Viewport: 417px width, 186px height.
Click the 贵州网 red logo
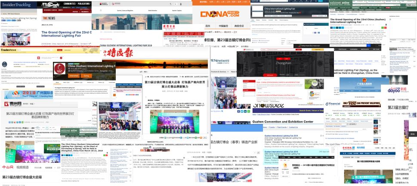click(12, 104)
